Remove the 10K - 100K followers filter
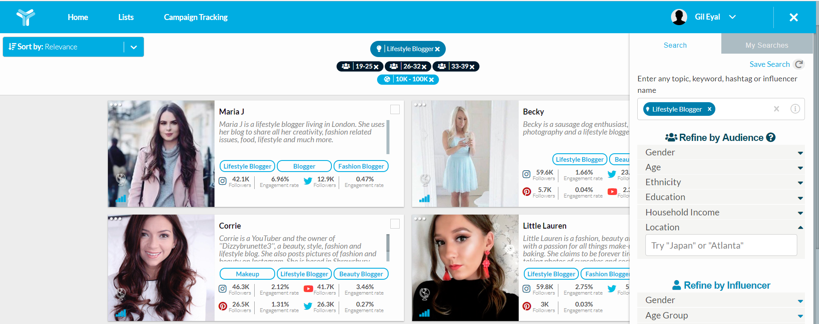Image resolution: width=819 pixels, height=324 pixels. click(x=431, y=80)
